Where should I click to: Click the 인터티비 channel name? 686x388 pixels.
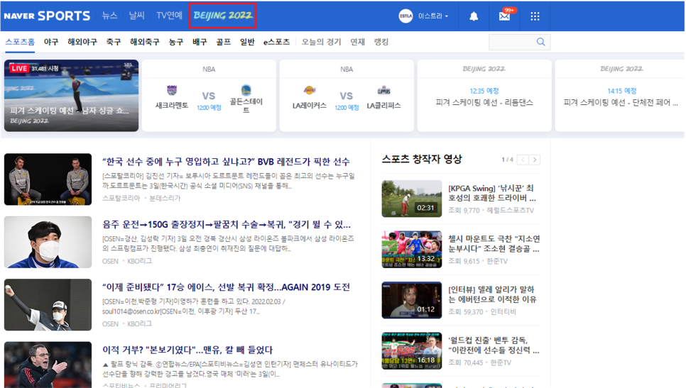(x=503, y=312)
